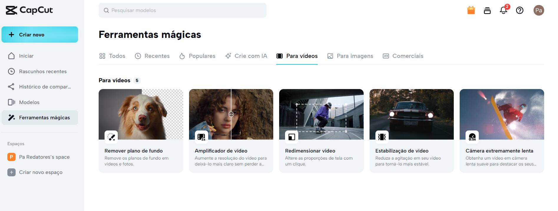
Task: Open the dog background removal thumbnail
Action: pyautogui.click(x=141, y=114)
